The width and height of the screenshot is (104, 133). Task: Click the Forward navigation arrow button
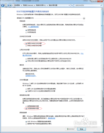[6, 6]
